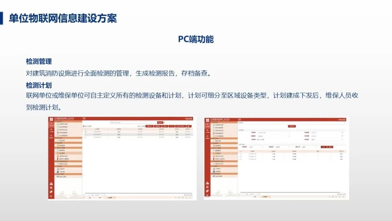Click the left of two red filter buttons, right screenshot
The width and height of the screenshot is (392, 221).
(x=324, y=147)
